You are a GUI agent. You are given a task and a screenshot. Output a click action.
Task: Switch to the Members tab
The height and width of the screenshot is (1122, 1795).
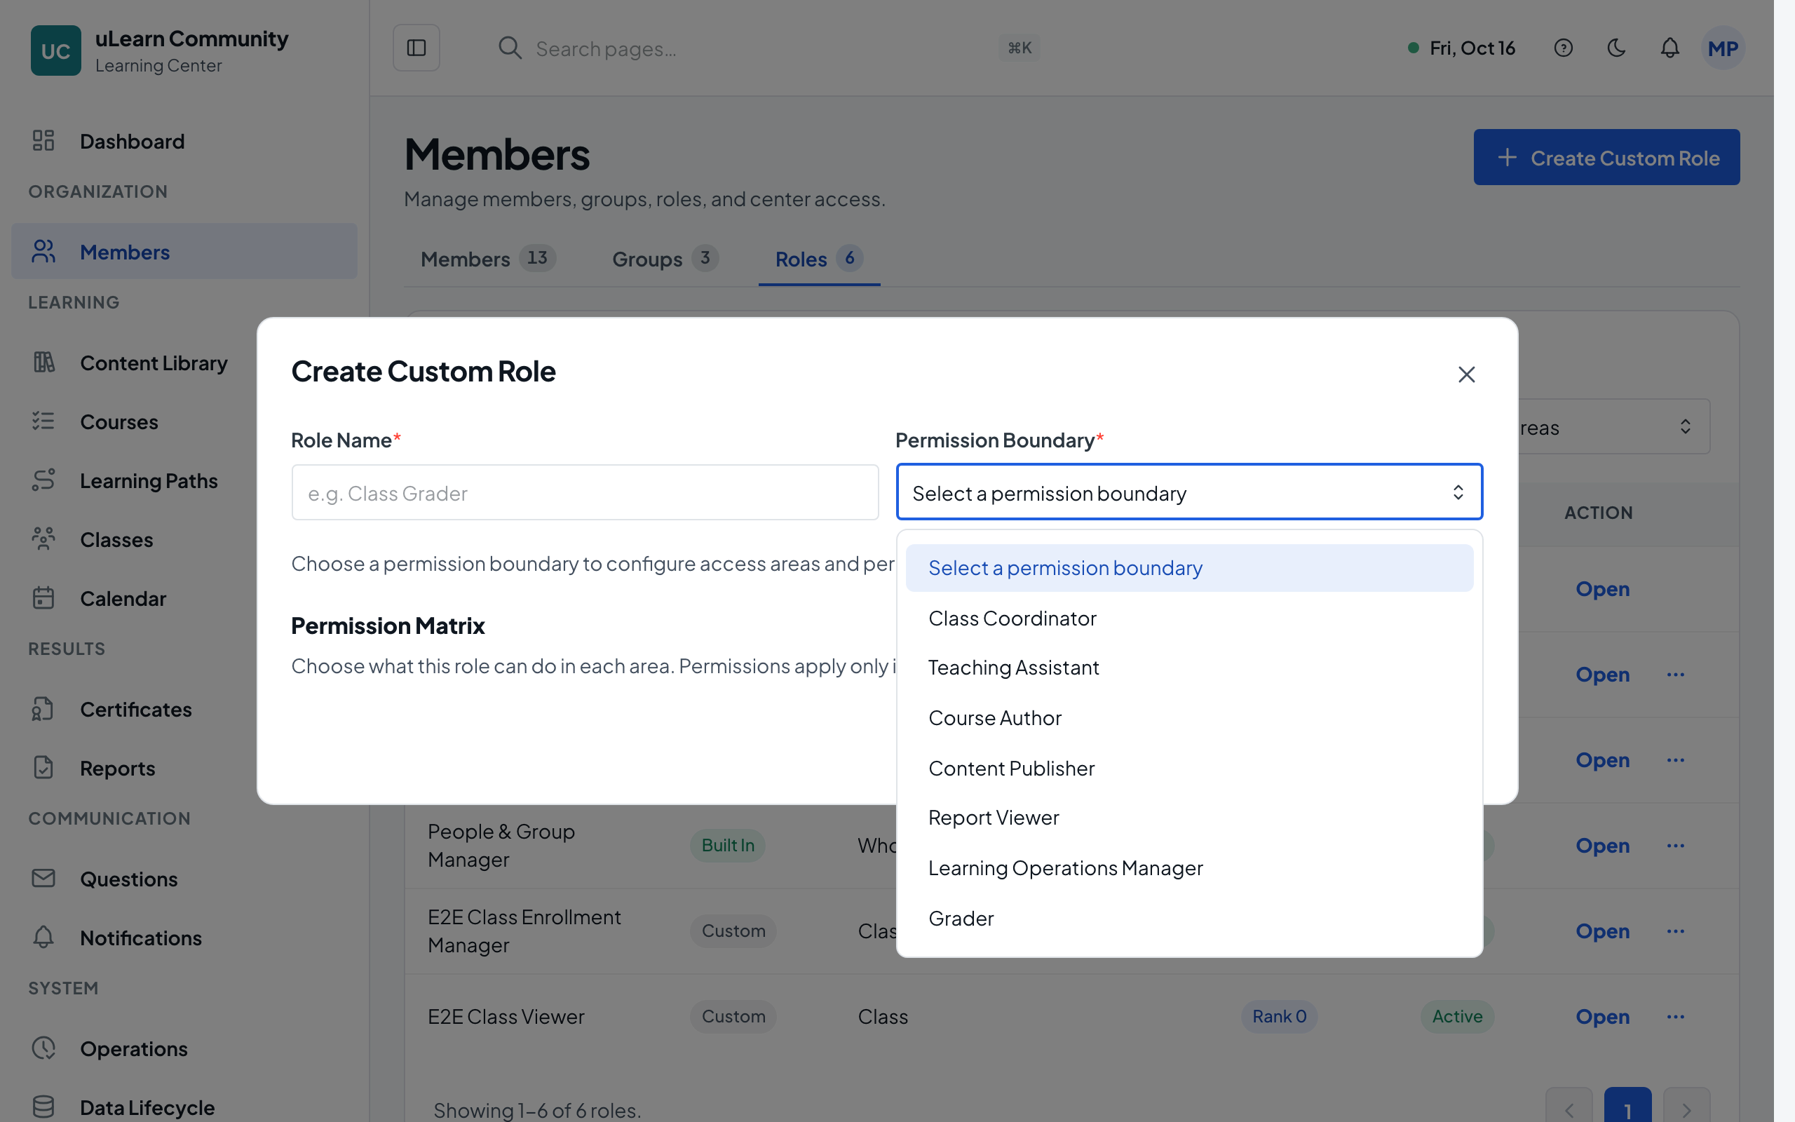pos(487,259)
